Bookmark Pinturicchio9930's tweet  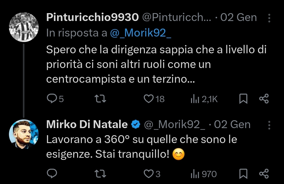(243, 99)
